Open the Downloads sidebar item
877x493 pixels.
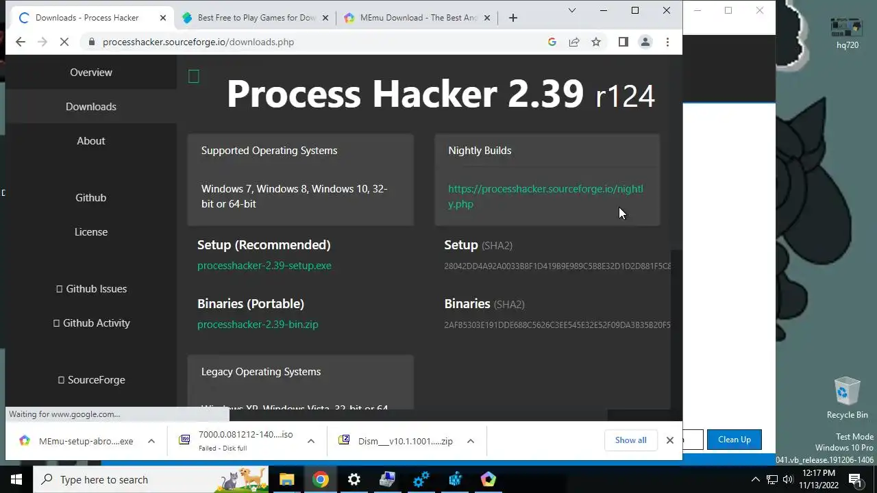[91, 106]
